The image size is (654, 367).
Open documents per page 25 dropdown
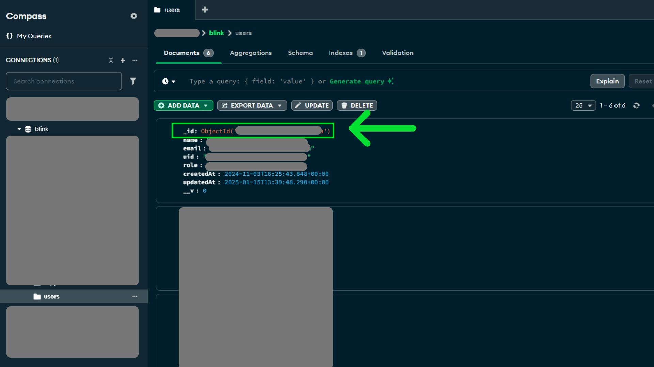tap(583, 106)
